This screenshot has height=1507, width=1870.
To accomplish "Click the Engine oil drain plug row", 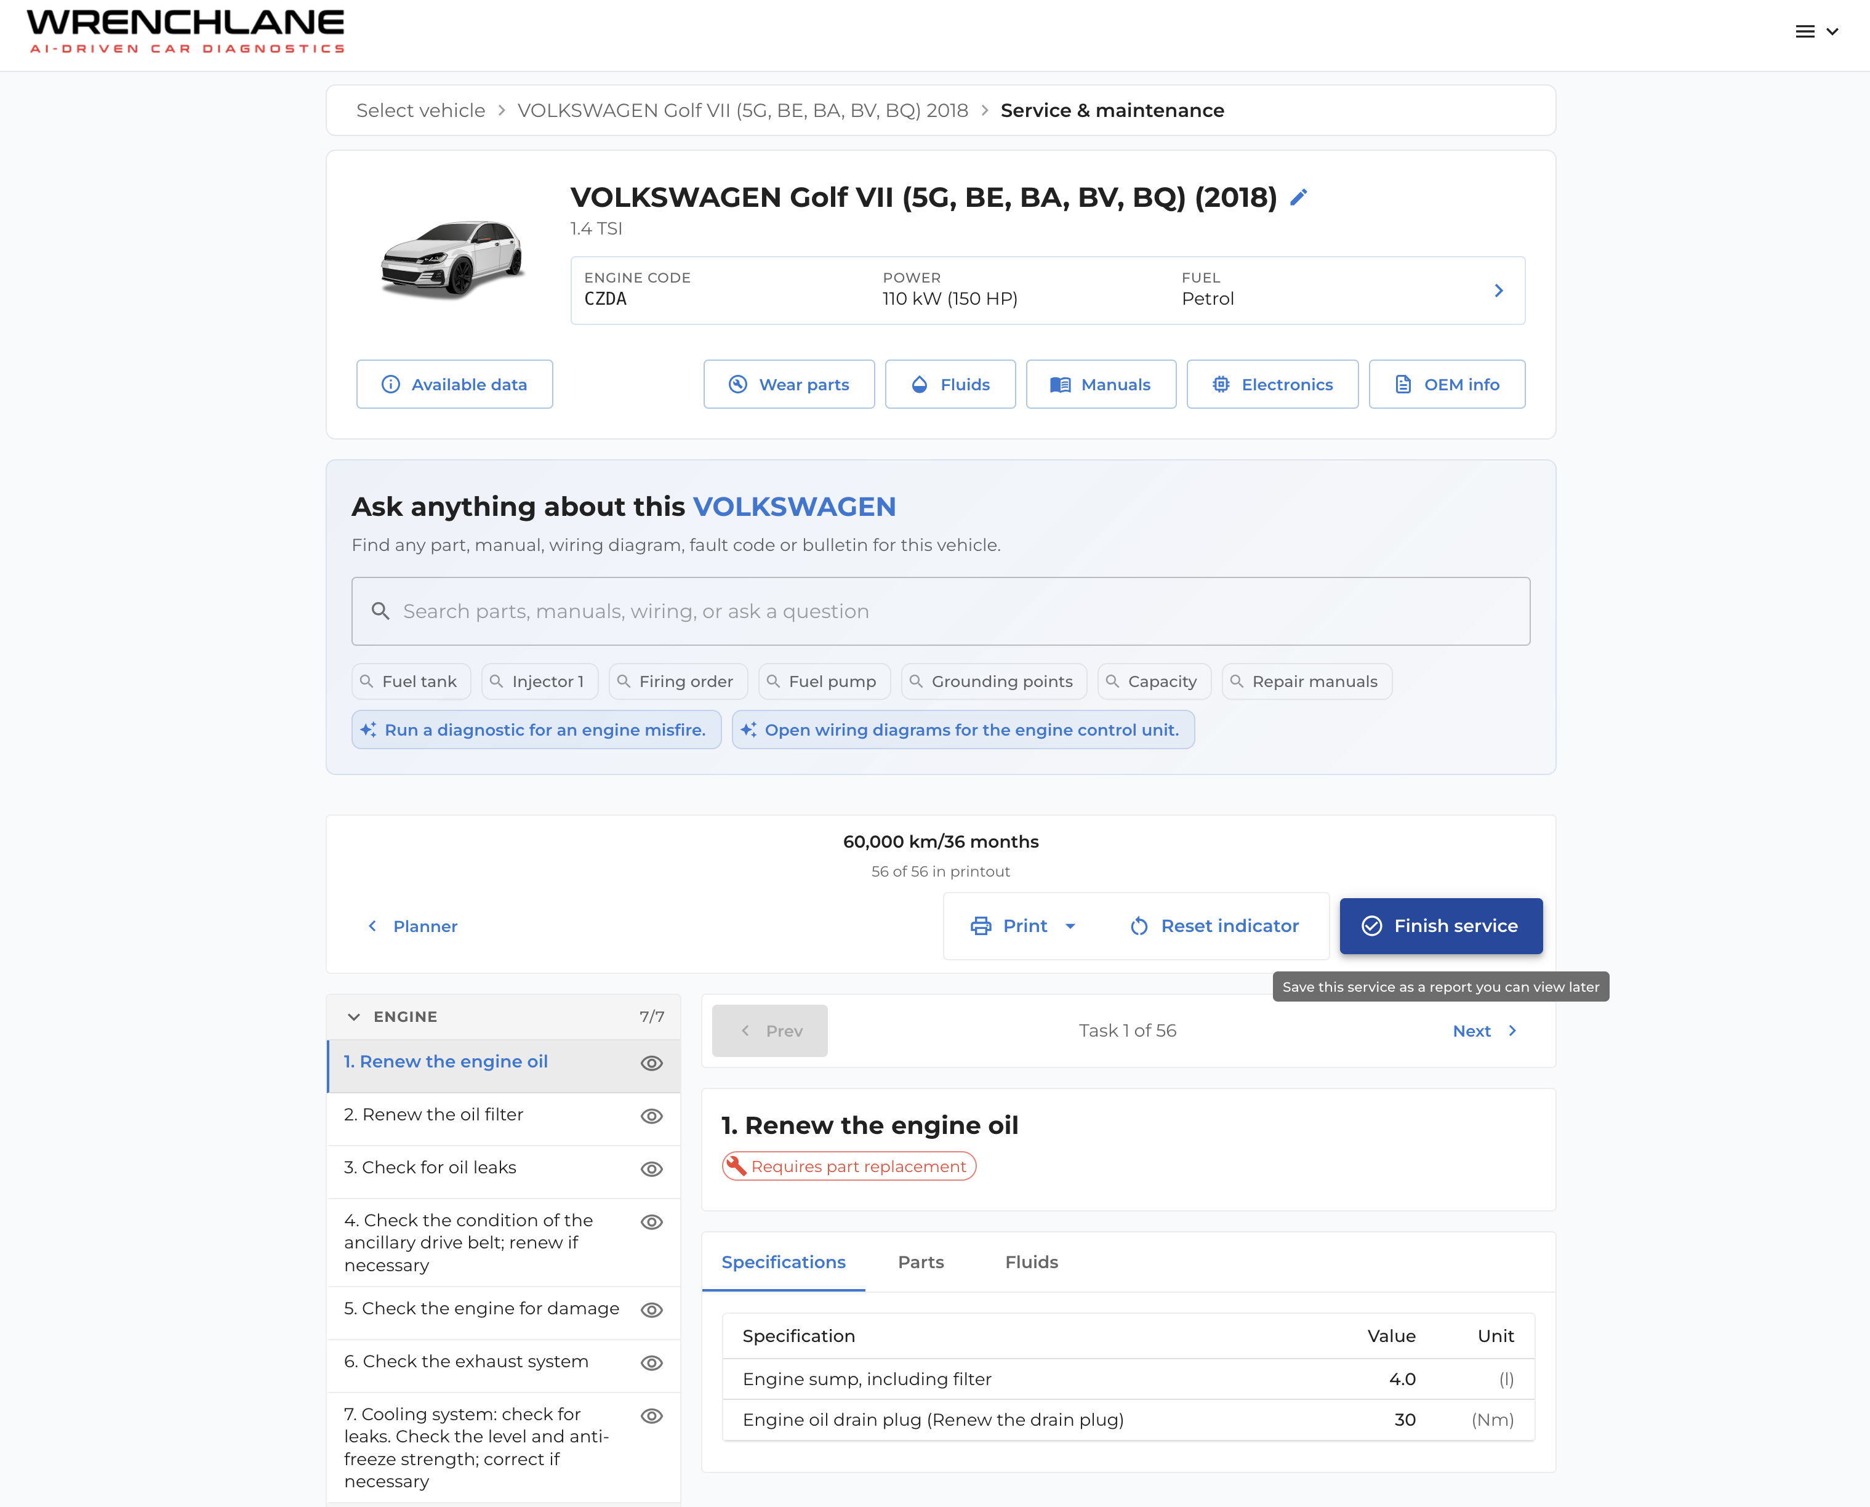I will click(1128, 1420).
